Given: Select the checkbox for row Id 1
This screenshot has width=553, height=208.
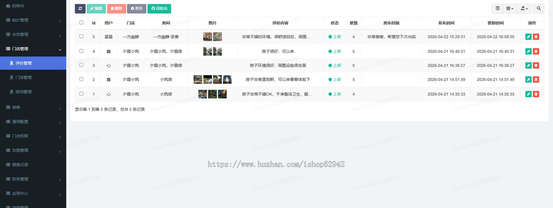Looking at the screenshot, I should click(x=82, y=94).
